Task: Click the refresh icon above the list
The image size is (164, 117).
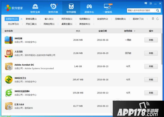Action: tap(157, 19)
